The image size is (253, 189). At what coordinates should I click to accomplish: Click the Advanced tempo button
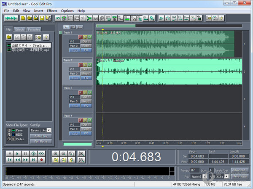(x=240, y=170)
